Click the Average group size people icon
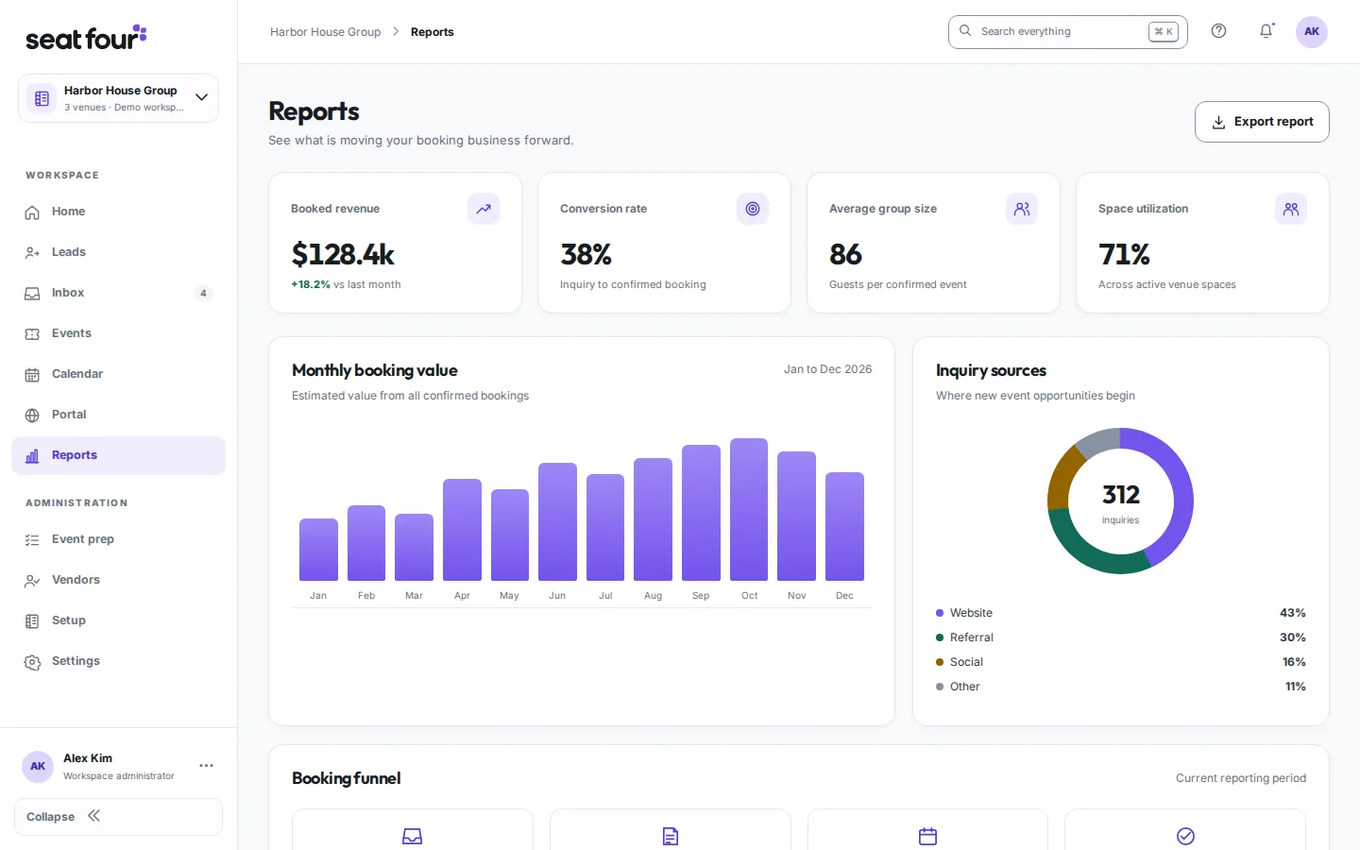This screenshot has width=1360, height=850. [x=1022, y=209]
